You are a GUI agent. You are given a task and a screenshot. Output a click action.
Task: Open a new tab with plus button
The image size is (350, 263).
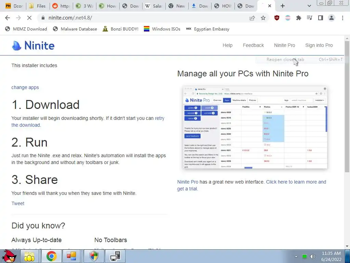coord(283,6)
